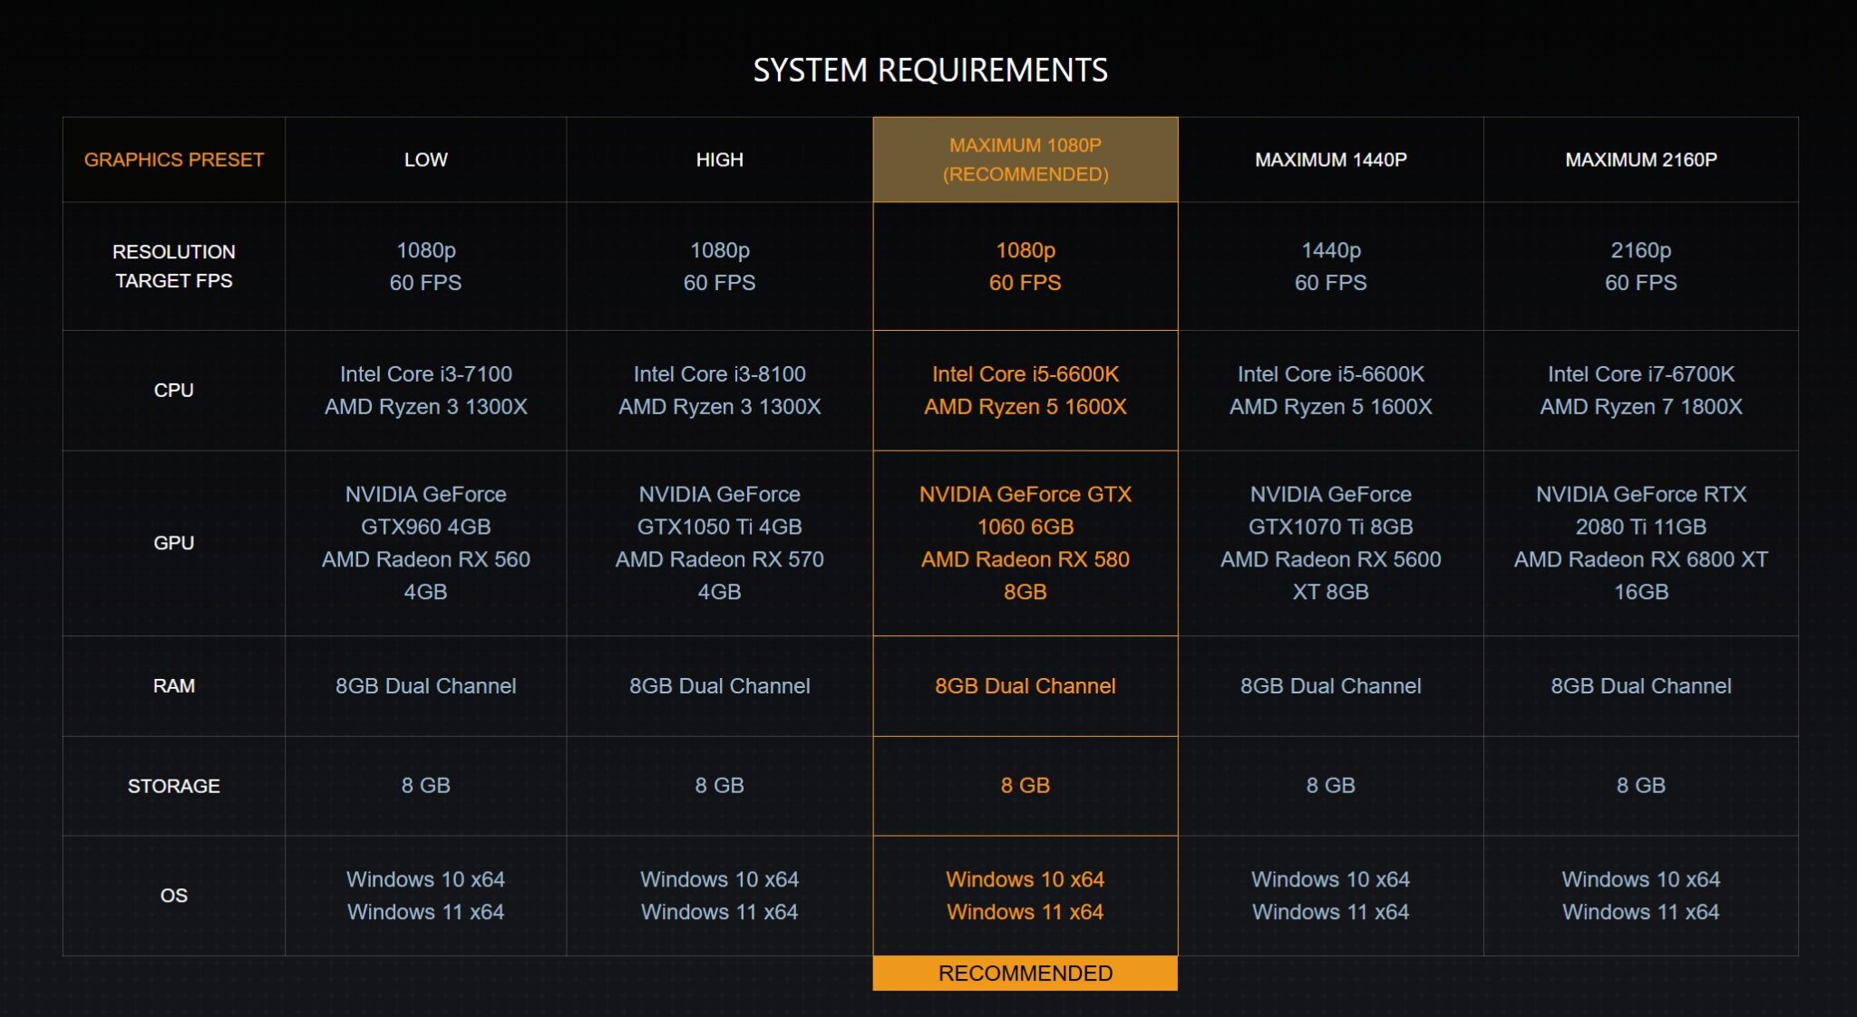Select the MAXIMUM 2160P column header

pyautogui.click(x=1641, y=160)
